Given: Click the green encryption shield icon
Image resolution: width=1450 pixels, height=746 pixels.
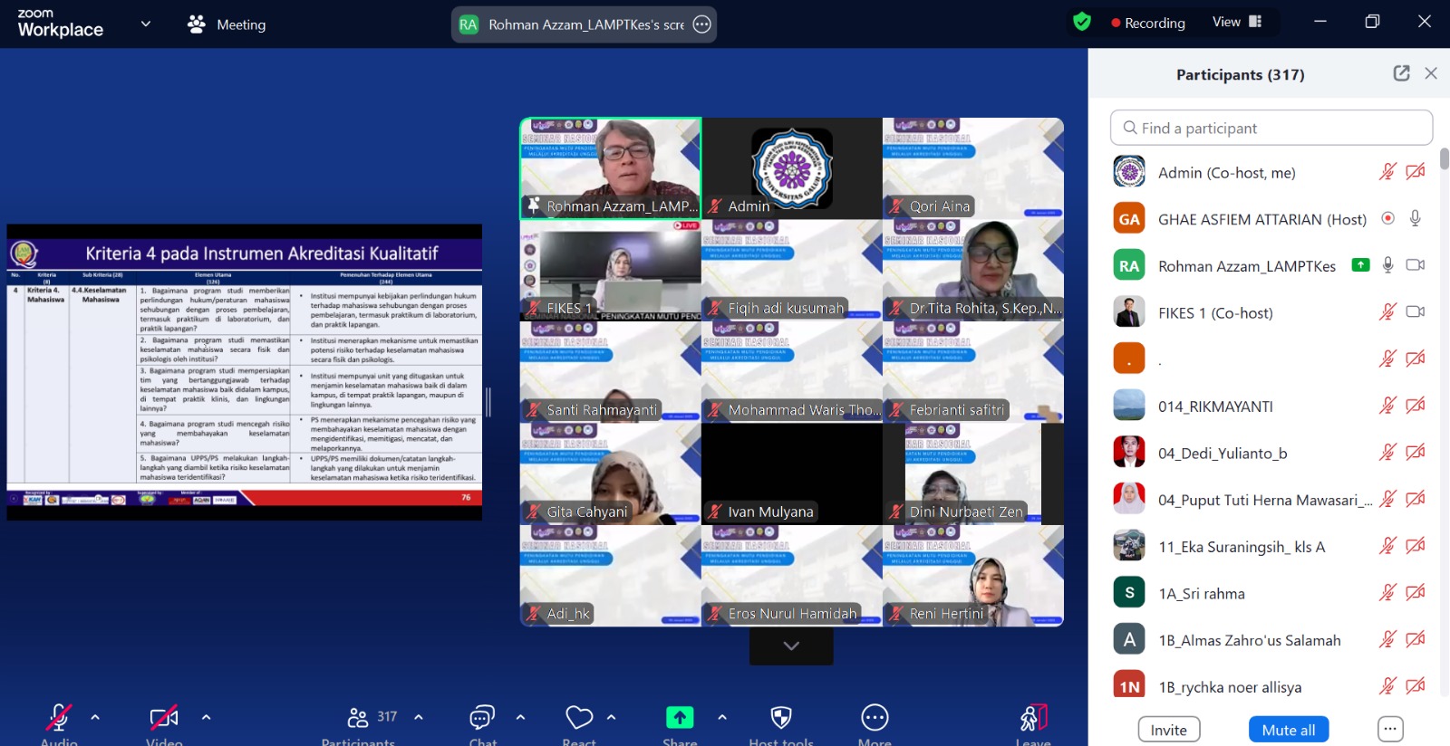Looking at the screenshot, I should coord(1082,22).
